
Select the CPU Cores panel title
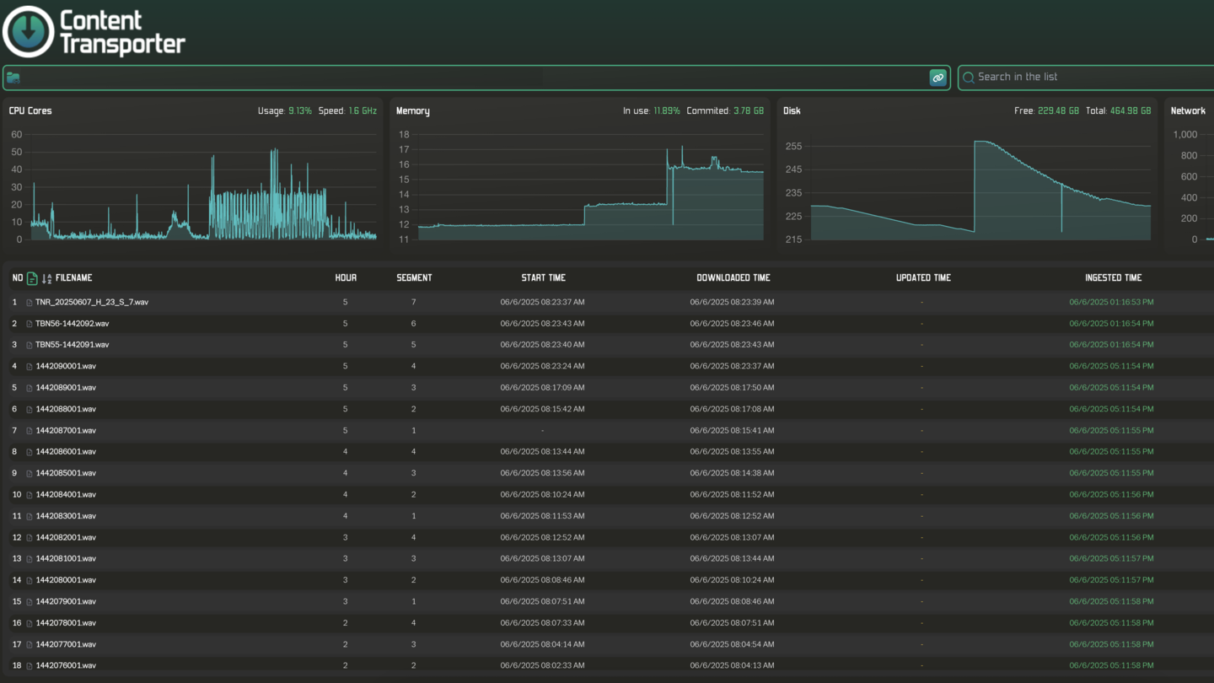[x=30, y=111]
